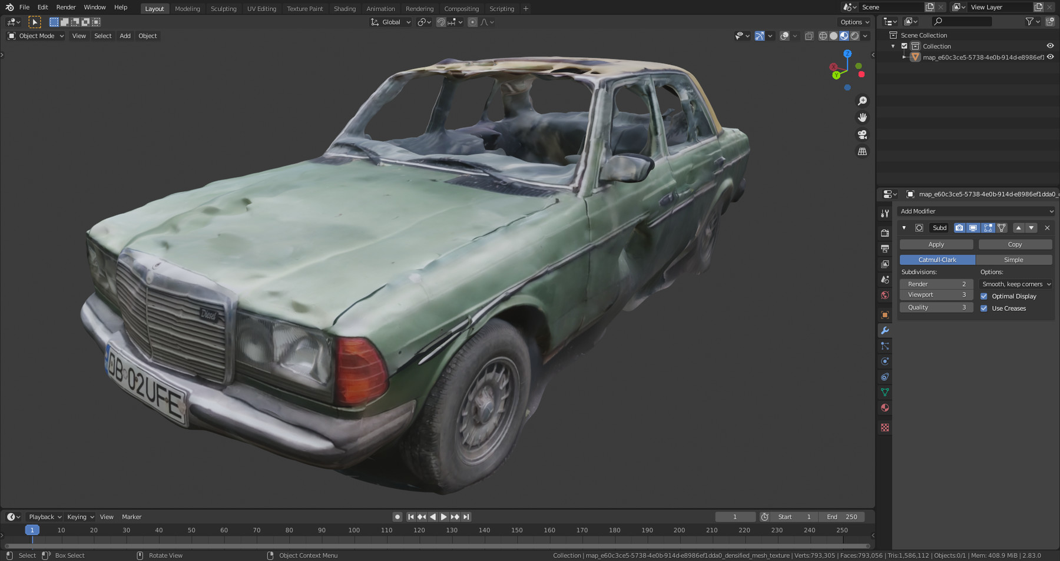The width and height of the screenshot is (1060, 561).
Task: Open the Smooth, keep corners options dropdown
Action: pyautogui.click(x=1015, y=284)
